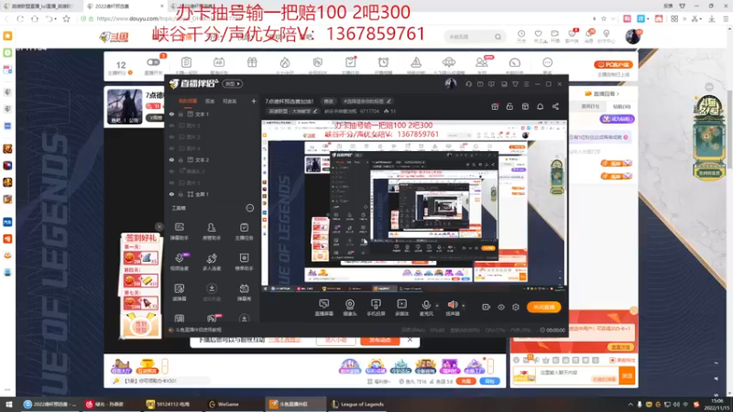Open mode selector next to 直播伴侣 logo
This screenshot has height=412, width=733.
[x=233, y=84]
